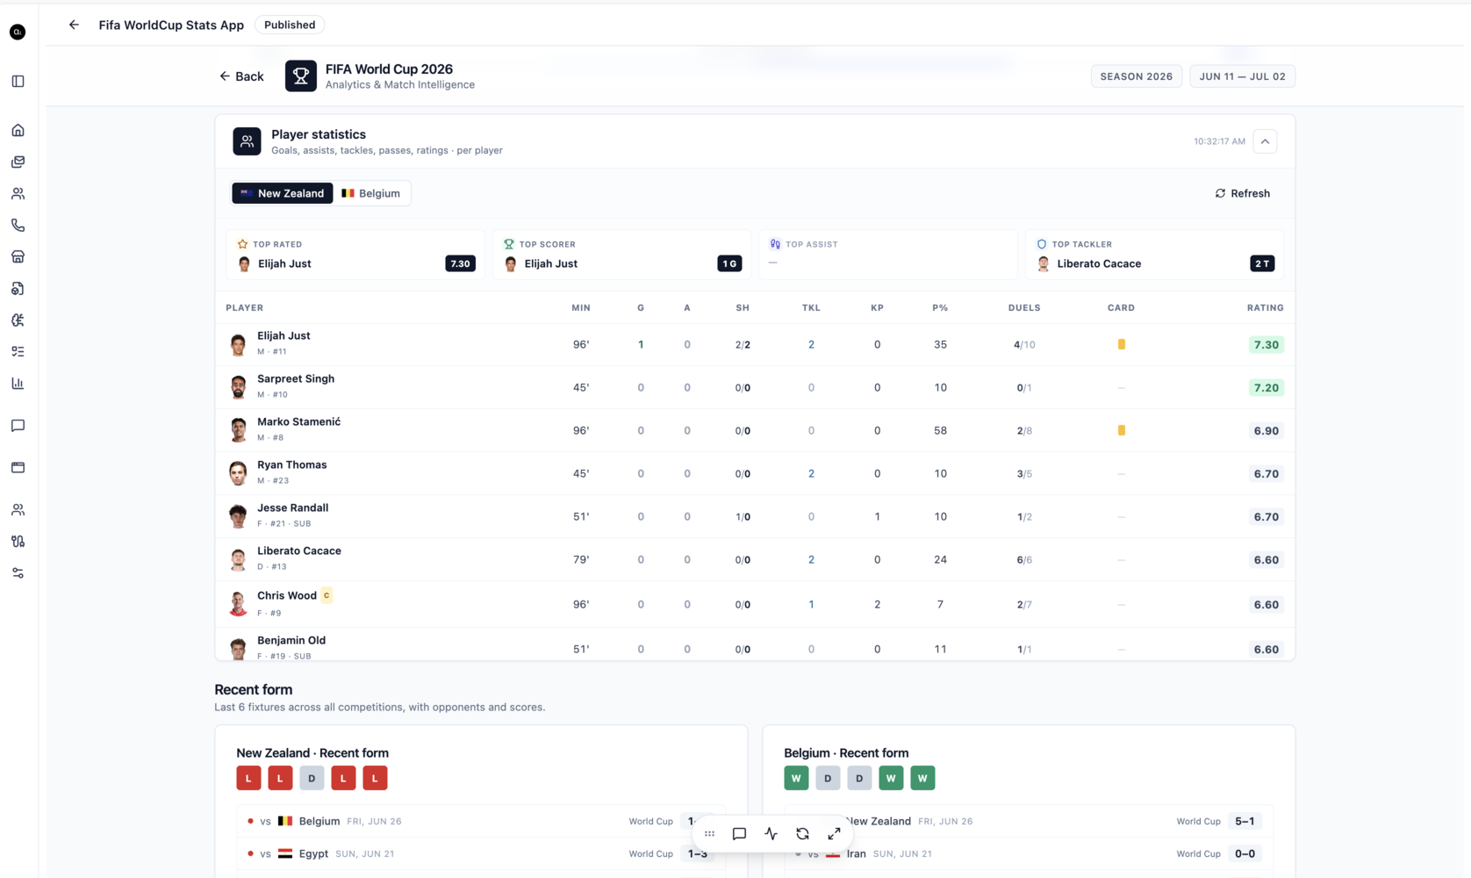
Task: Click the Benjamin Old player name
Action: (291, 640)
